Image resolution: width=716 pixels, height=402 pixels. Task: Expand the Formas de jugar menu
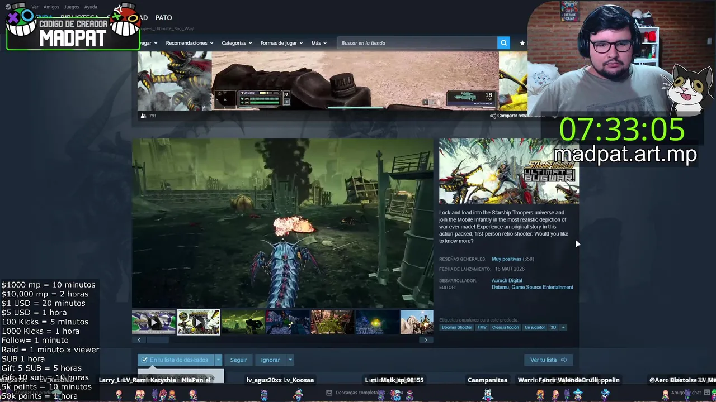click(281, 43)
